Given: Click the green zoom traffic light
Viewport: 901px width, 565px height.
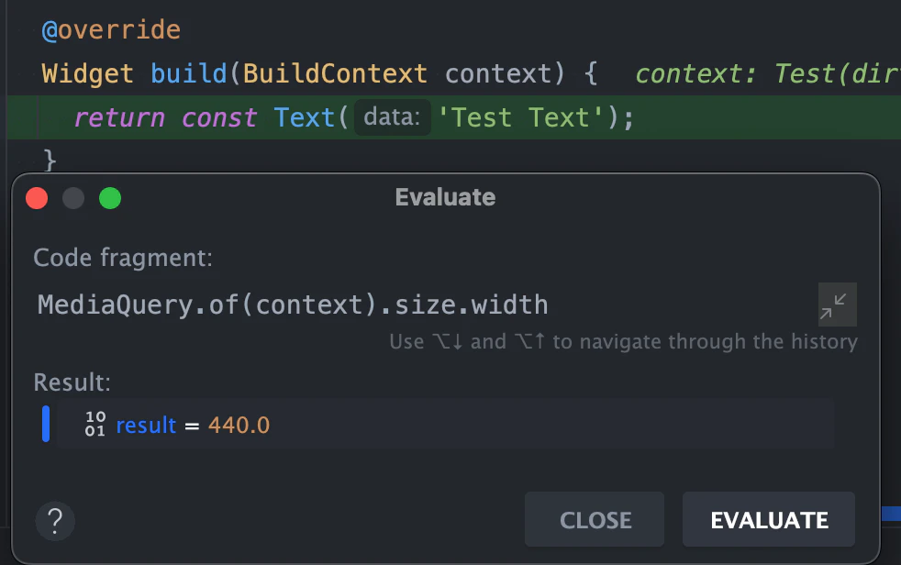Looking at the screenshot, I should click(x=110, y=197).
